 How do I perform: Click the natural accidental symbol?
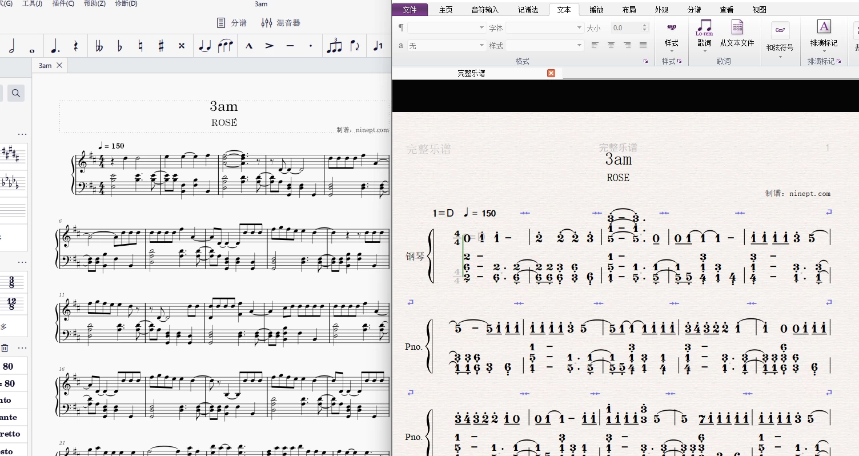141,46
